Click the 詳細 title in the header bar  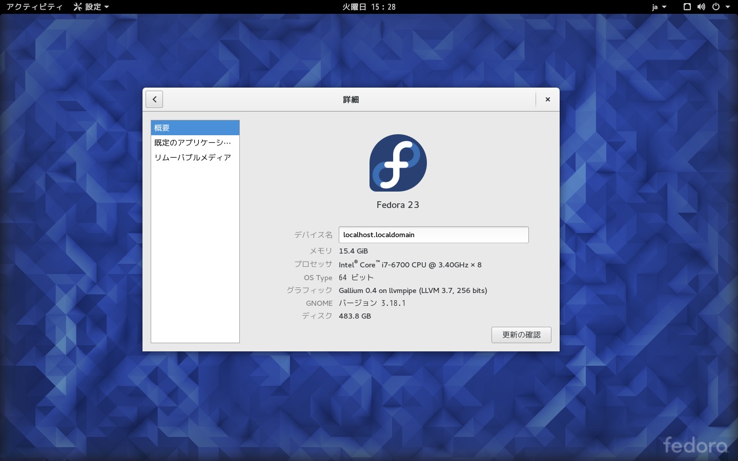(x=351, y=99)
